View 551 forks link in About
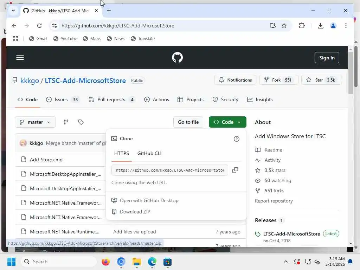The height and width of the screenshot is (270, 360). point(274,191)
